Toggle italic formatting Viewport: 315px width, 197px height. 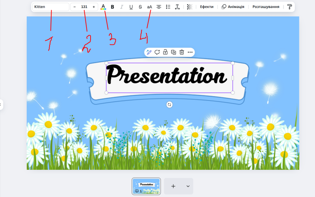(x=122, y=7)
